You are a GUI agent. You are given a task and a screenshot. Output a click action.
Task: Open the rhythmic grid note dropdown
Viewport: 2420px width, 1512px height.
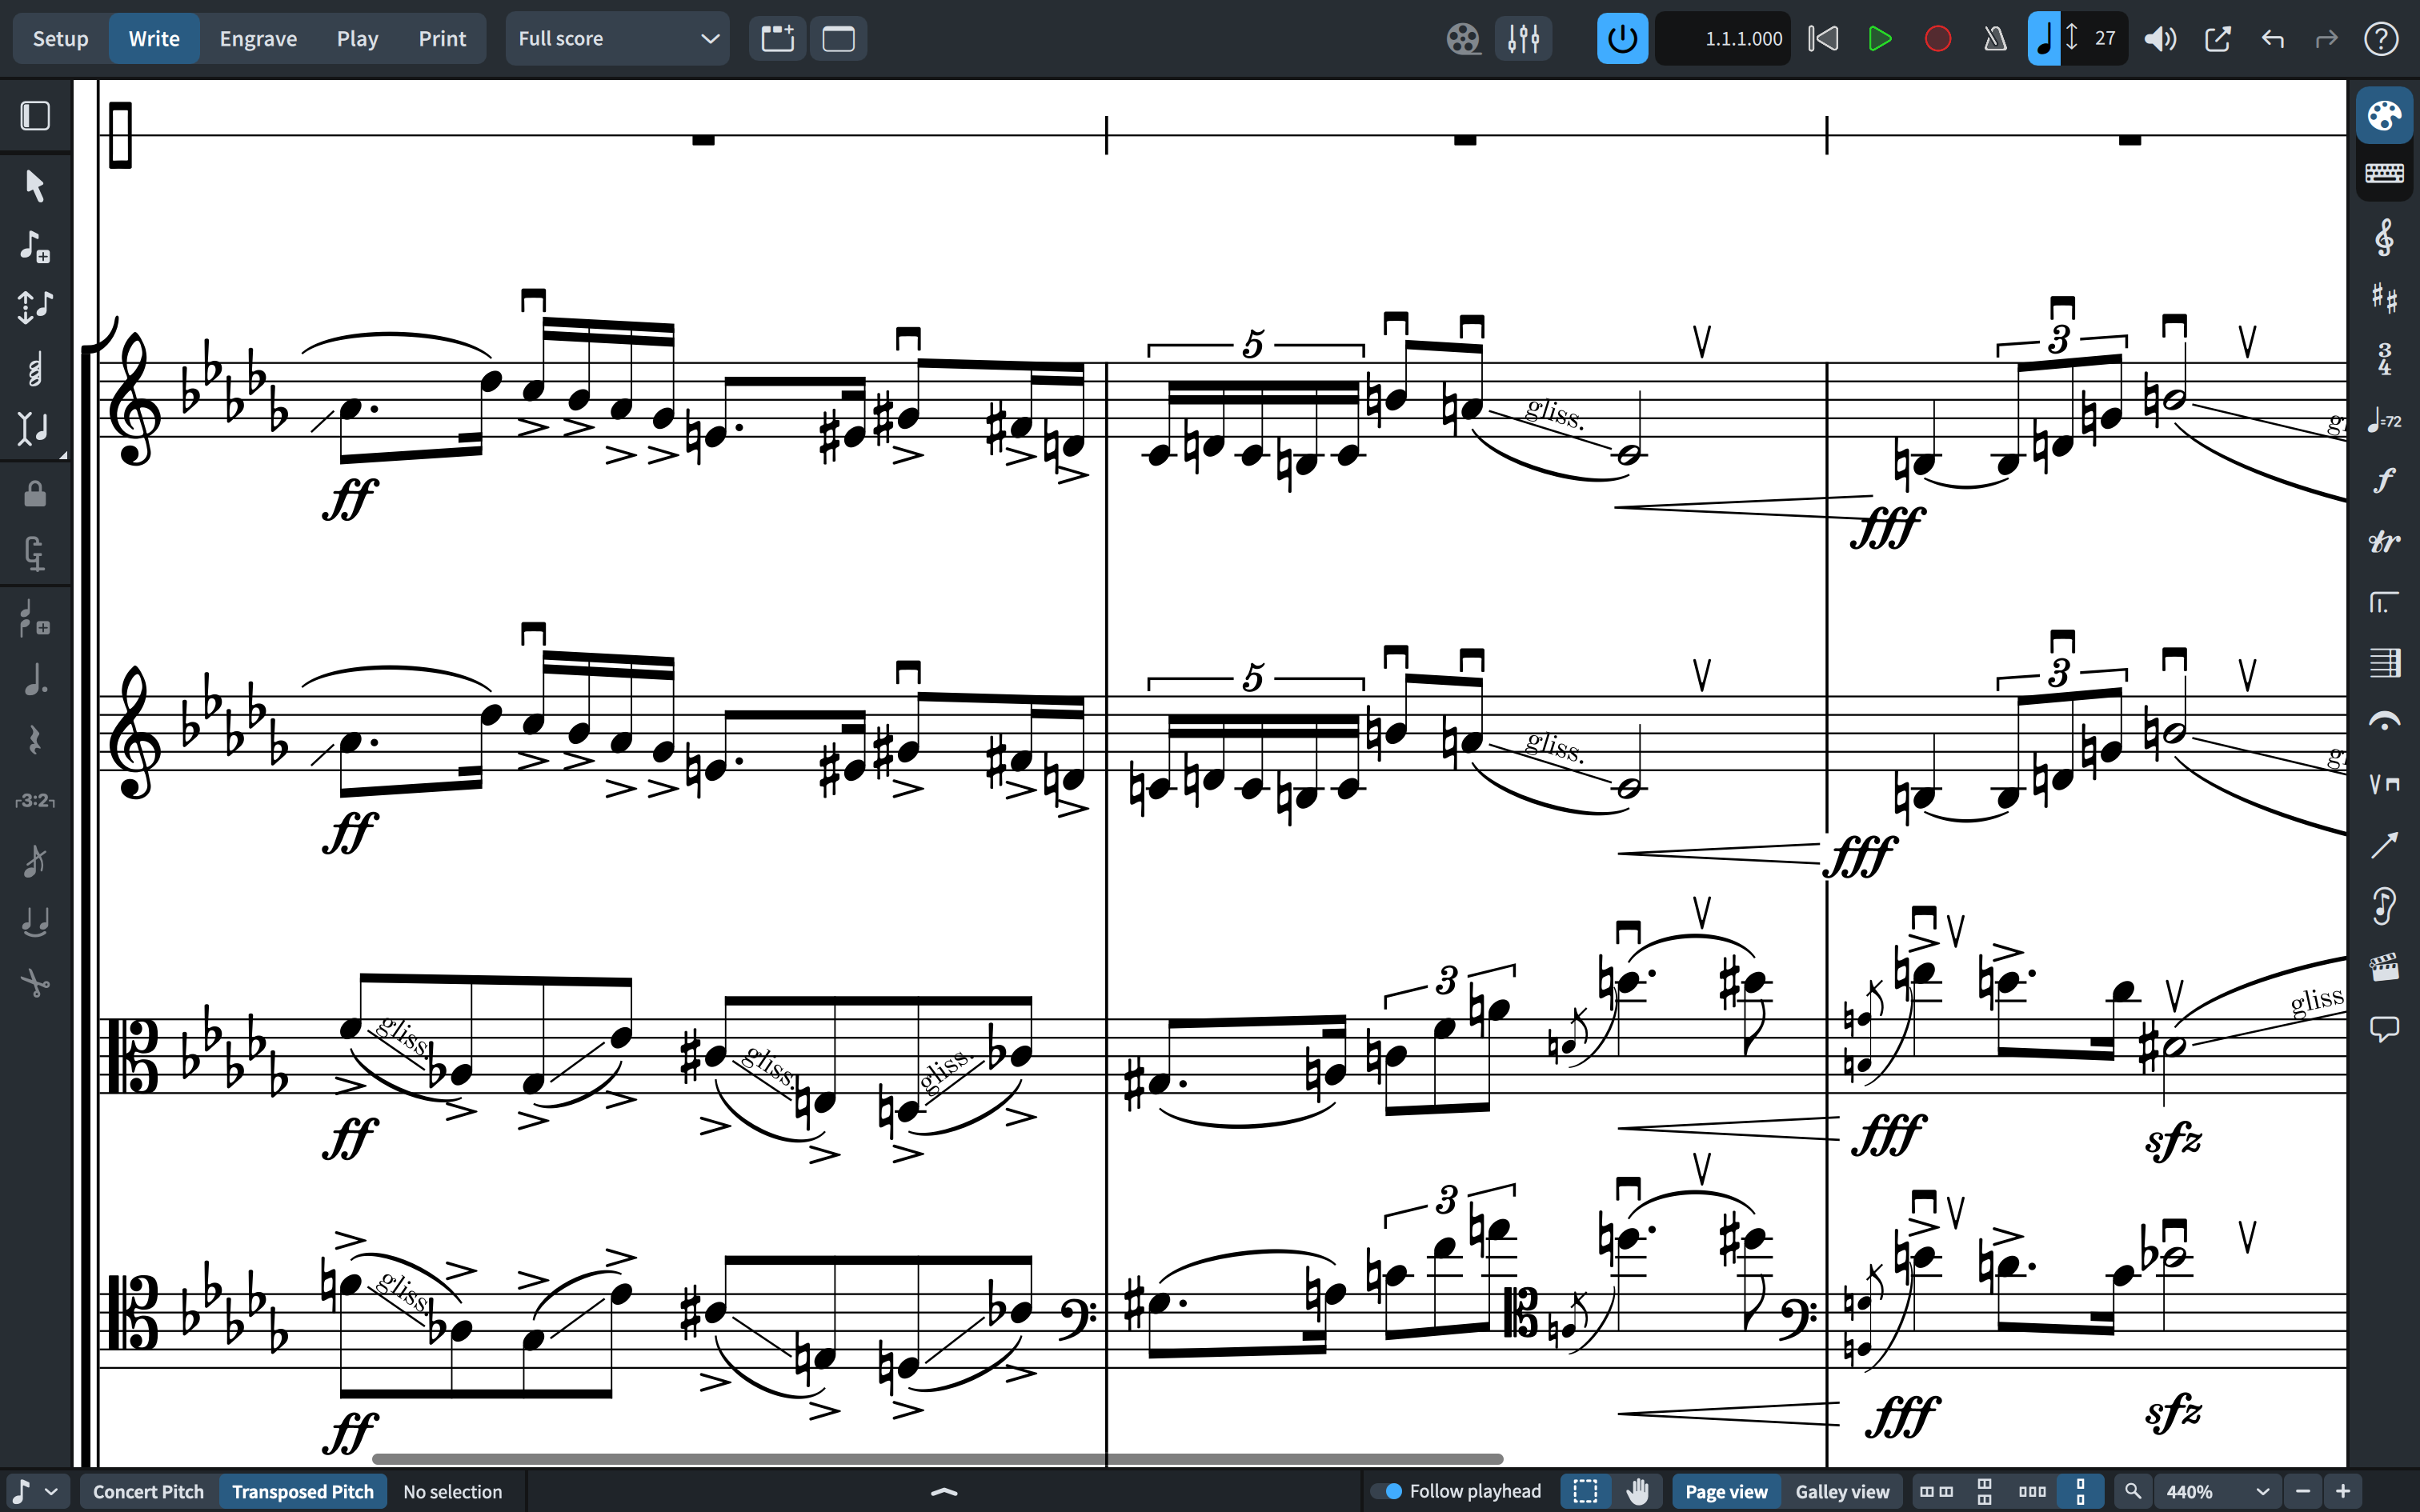[37, 1491]
